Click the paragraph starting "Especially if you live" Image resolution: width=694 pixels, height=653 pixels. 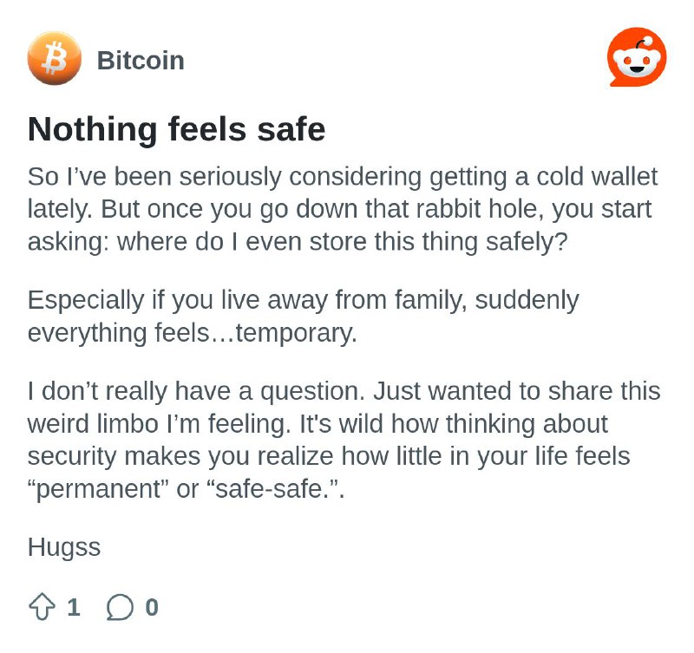tap(303, 316)
